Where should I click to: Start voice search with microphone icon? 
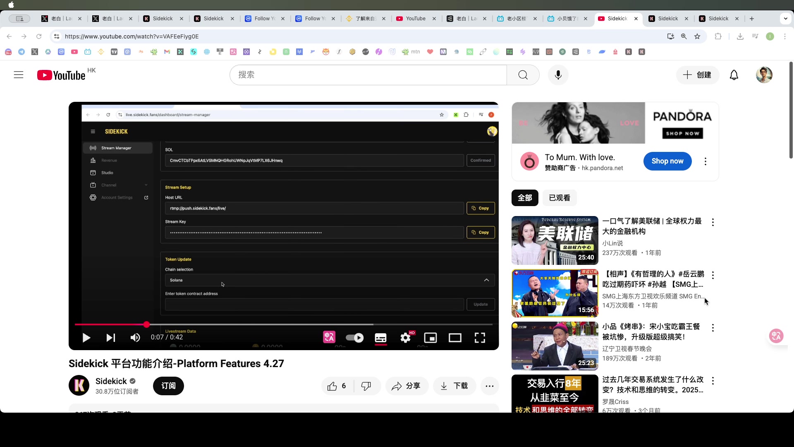click(x=558, y=75)
